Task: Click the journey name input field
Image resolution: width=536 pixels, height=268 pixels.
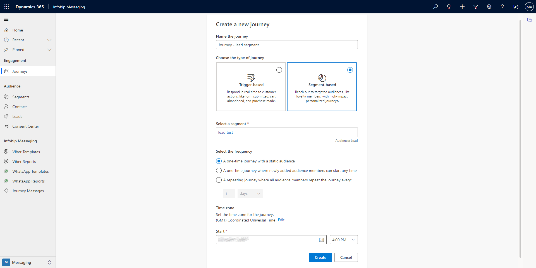Action: 287,45
